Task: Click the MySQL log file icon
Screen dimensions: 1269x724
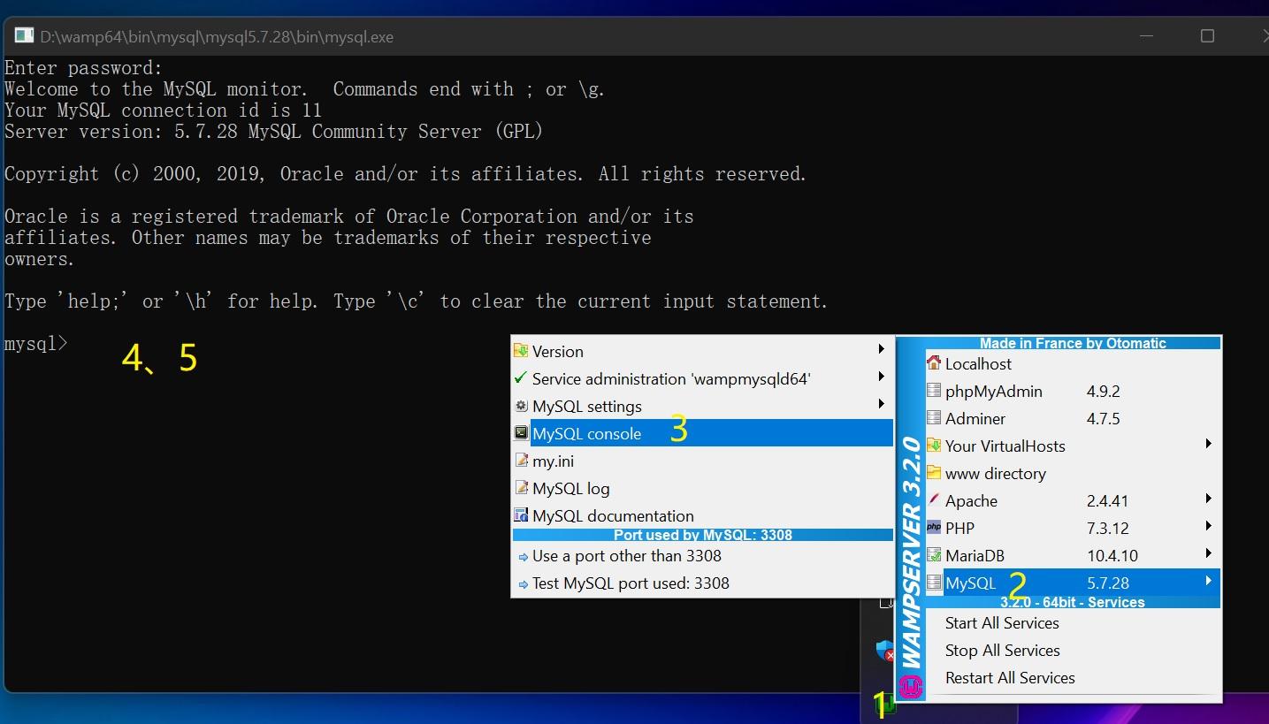Action: tap(522, 488)
